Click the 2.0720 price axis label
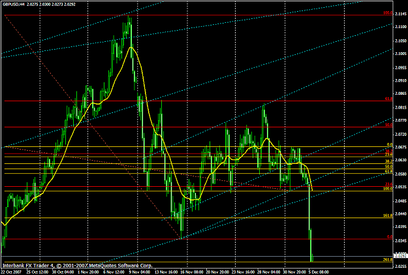Screen dimensions: 408x275 (x=401, y=134)
